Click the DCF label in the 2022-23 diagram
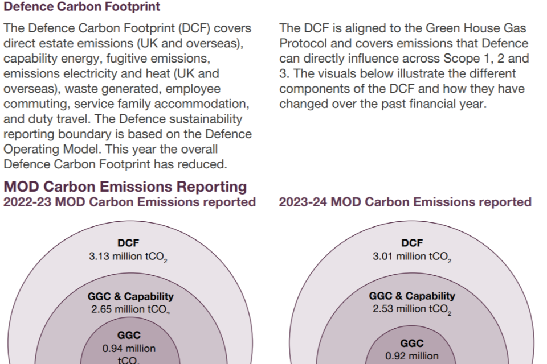 click(x=128, y=243)
